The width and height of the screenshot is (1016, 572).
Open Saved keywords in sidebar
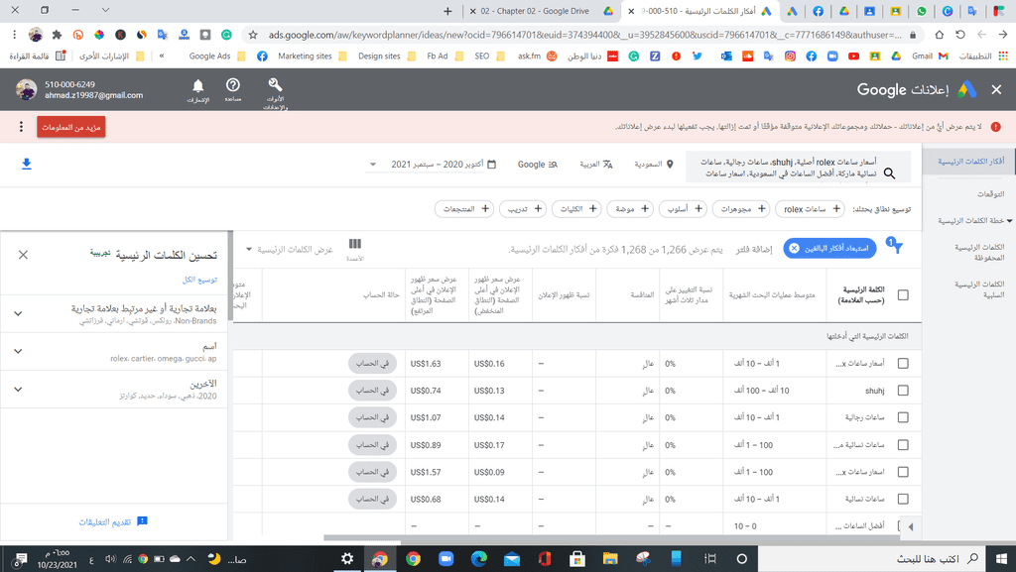tap(979, 253)
